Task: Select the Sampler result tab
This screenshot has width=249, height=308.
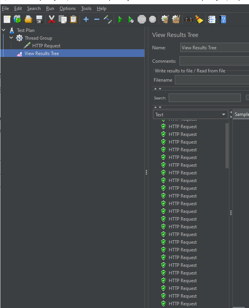Action: [241, 114]
